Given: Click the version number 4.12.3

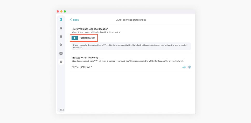Looking at the screenshot, I should click(61, 110).
